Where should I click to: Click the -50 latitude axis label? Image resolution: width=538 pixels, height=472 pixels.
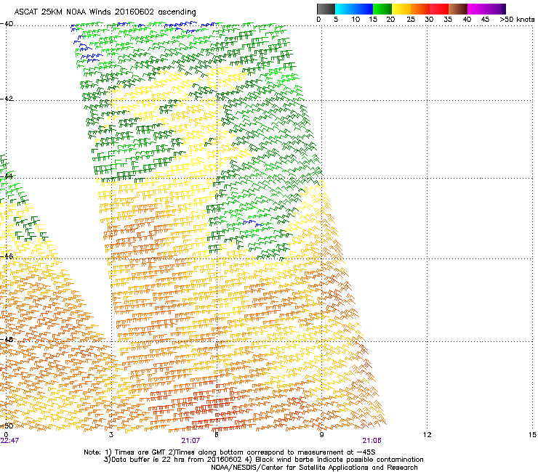tap(7, 426)
